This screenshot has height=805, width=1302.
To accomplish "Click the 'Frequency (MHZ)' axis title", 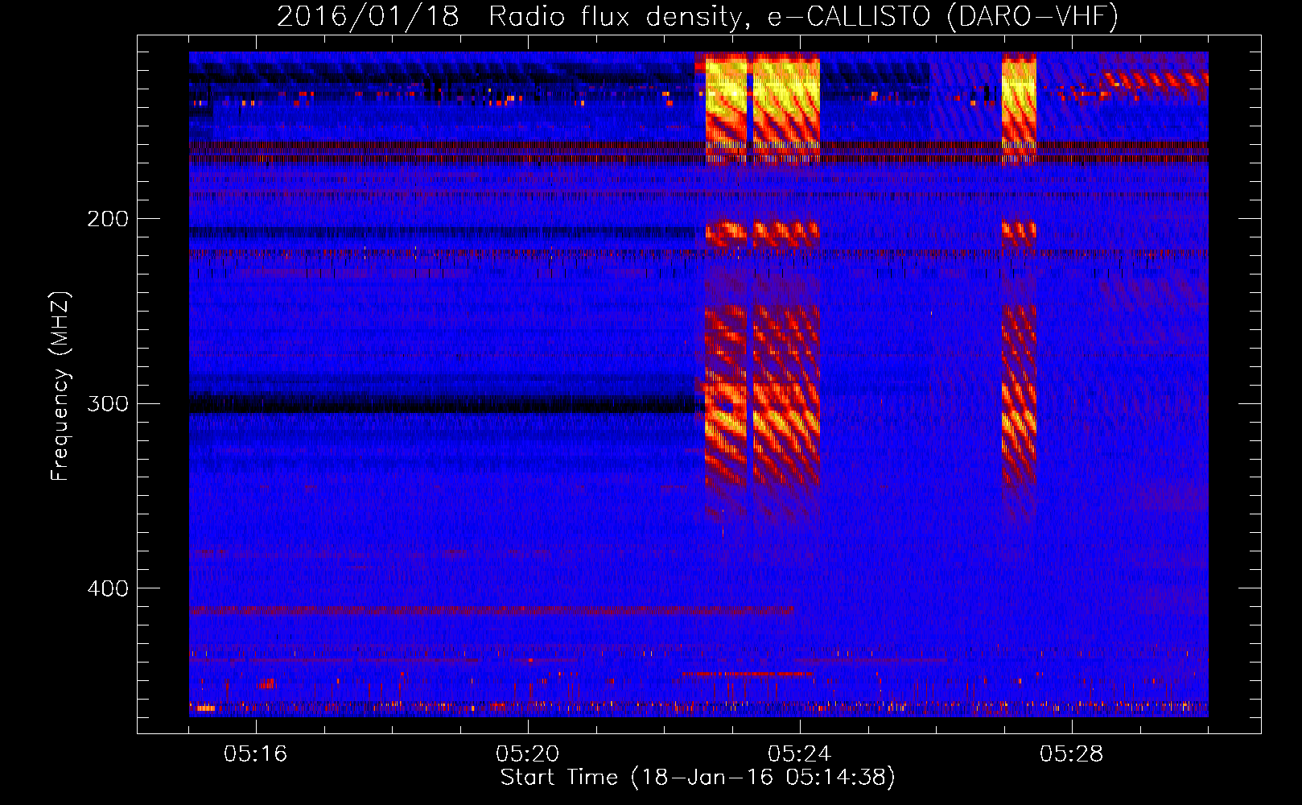I will (61, 386).
